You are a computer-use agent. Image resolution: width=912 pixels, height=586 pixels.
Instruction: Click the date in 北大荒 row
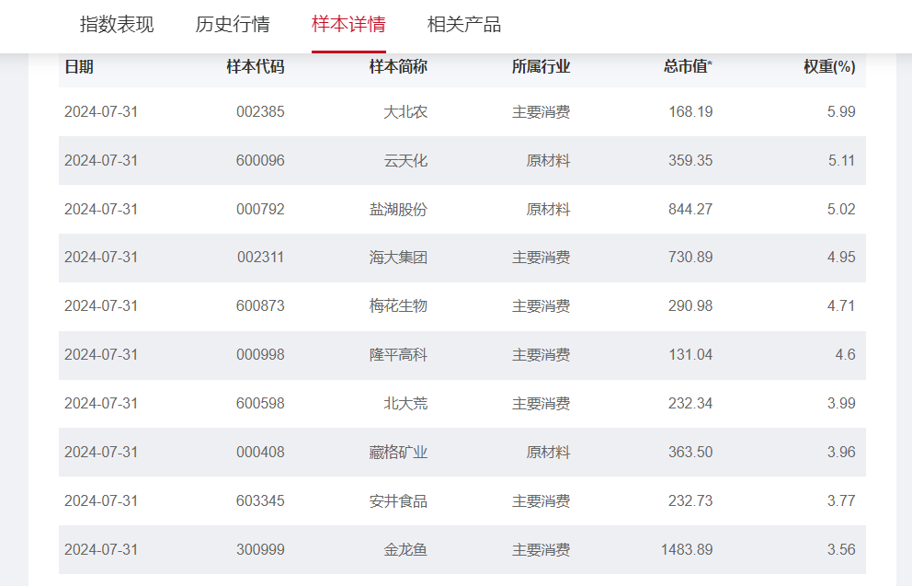point(101,404)
